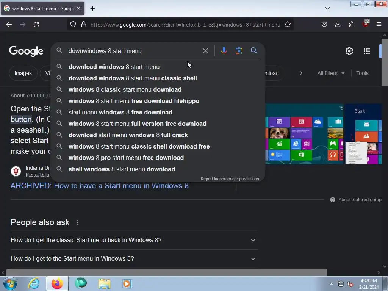Viewport: 388px width, 291px height.
Task: Expand classic Start menu back question
Action: click(x=134, y=240)
